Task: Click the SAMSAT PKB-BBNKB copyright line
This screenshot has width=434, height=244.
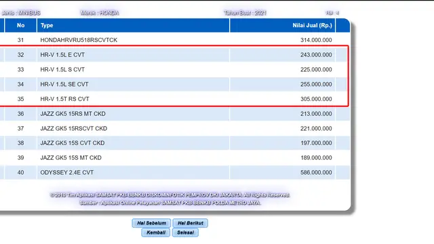Action: coord(170,195)
